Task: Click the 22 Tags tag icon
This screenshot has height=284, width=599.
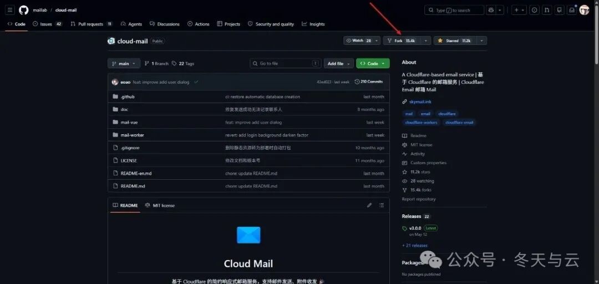Action: tap(174, 63)
